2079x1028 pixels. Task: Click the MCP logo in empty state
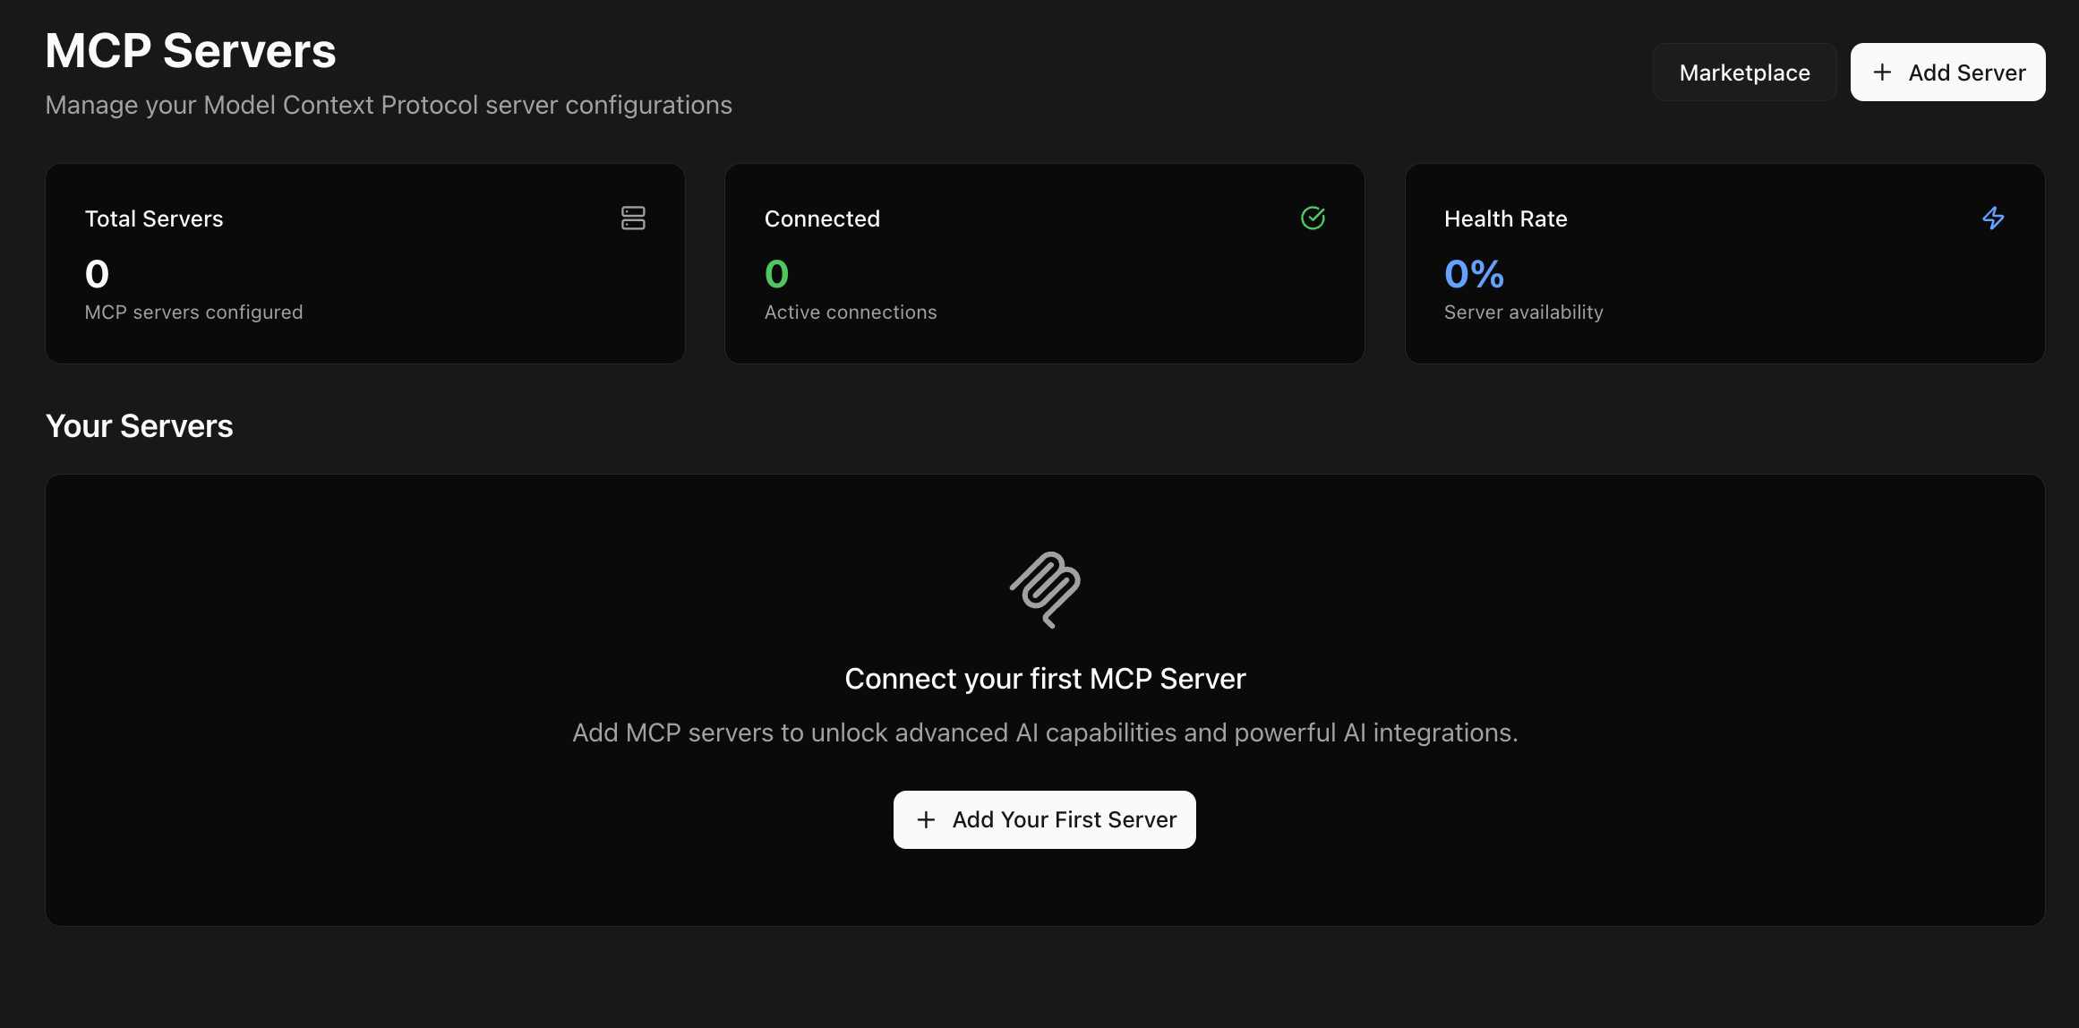pyautogui.click(x=1045, y=589)
